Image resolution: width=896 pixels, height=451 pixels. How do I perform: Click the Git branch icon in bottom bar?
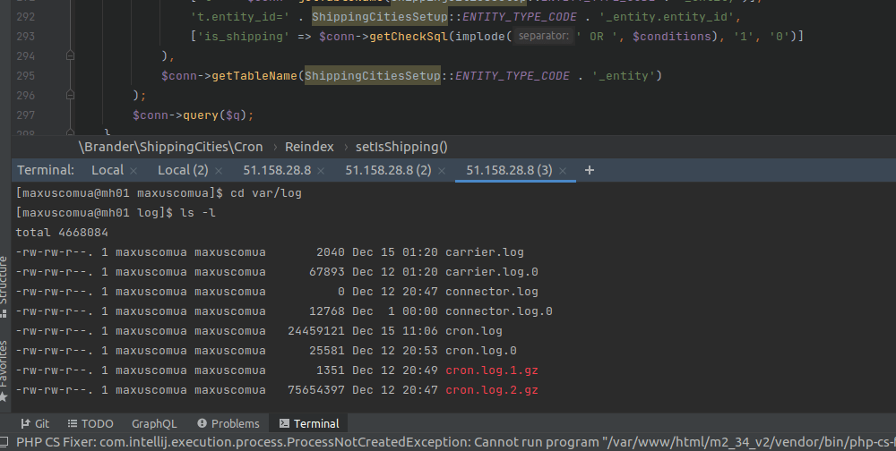[25, 423]
